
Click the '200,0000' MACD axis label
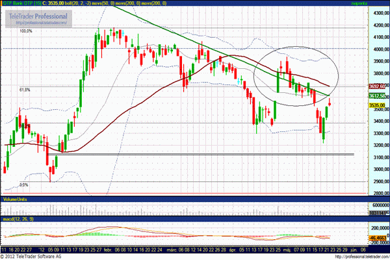(380, 228)
